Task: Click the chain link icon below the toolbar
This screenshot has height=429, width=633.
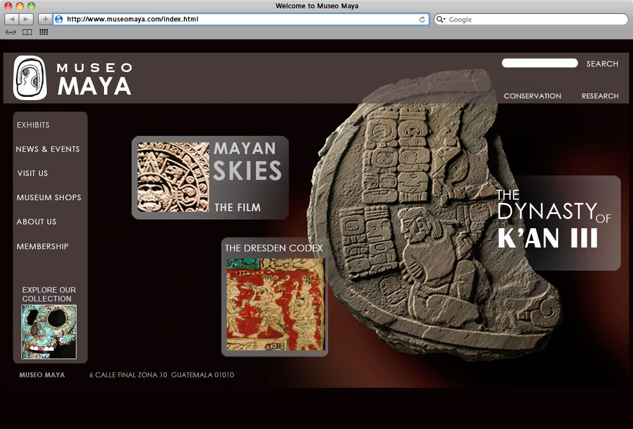Action: 10,32
